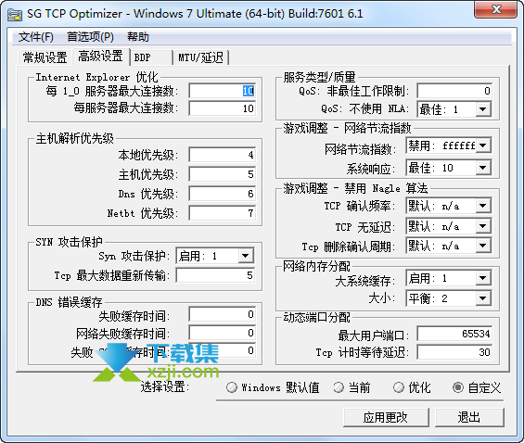Screen dimensions: 524x443
Task: Open the 帮助 menu
Action: [x=138, y=37]
